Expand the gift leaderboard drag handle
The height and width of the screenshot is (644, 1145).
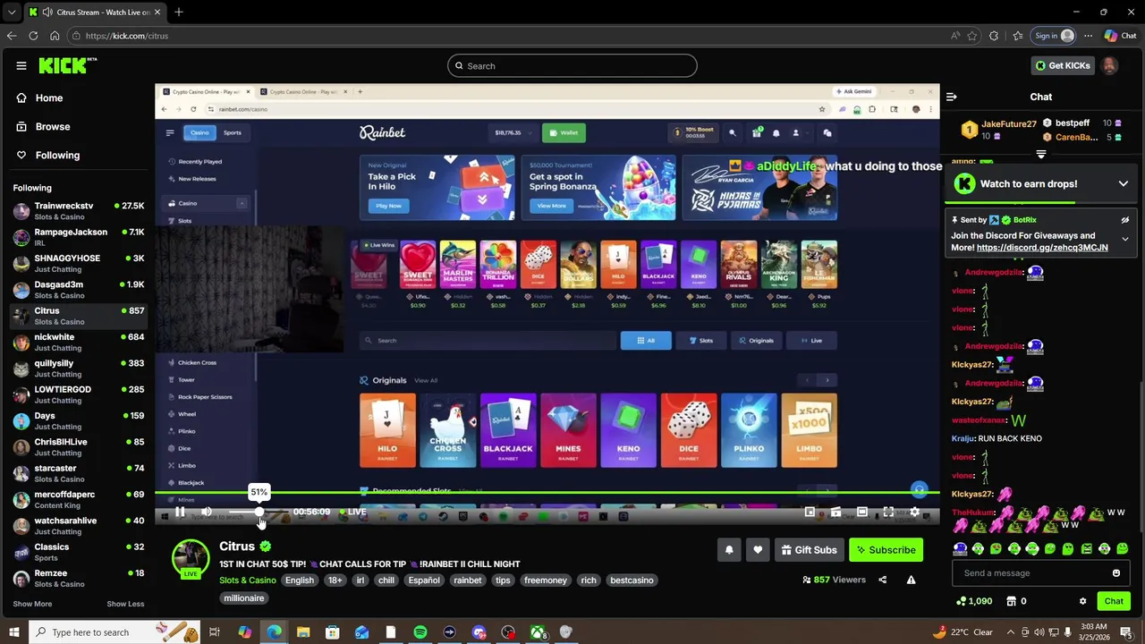tap(1040, 155)
